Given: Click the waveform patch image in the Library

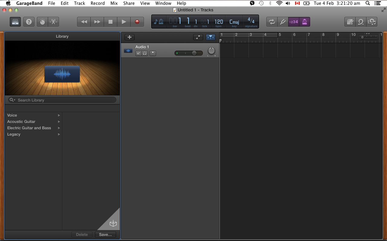Looking at the screenshot, I should 62,74.
